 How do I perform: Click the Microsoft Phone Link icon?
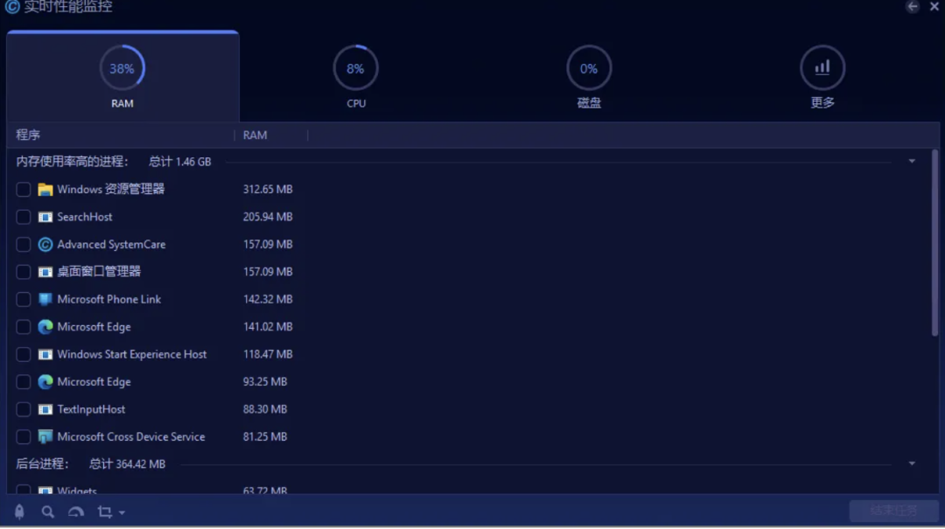pyautogui.click(x=45, y=299)
